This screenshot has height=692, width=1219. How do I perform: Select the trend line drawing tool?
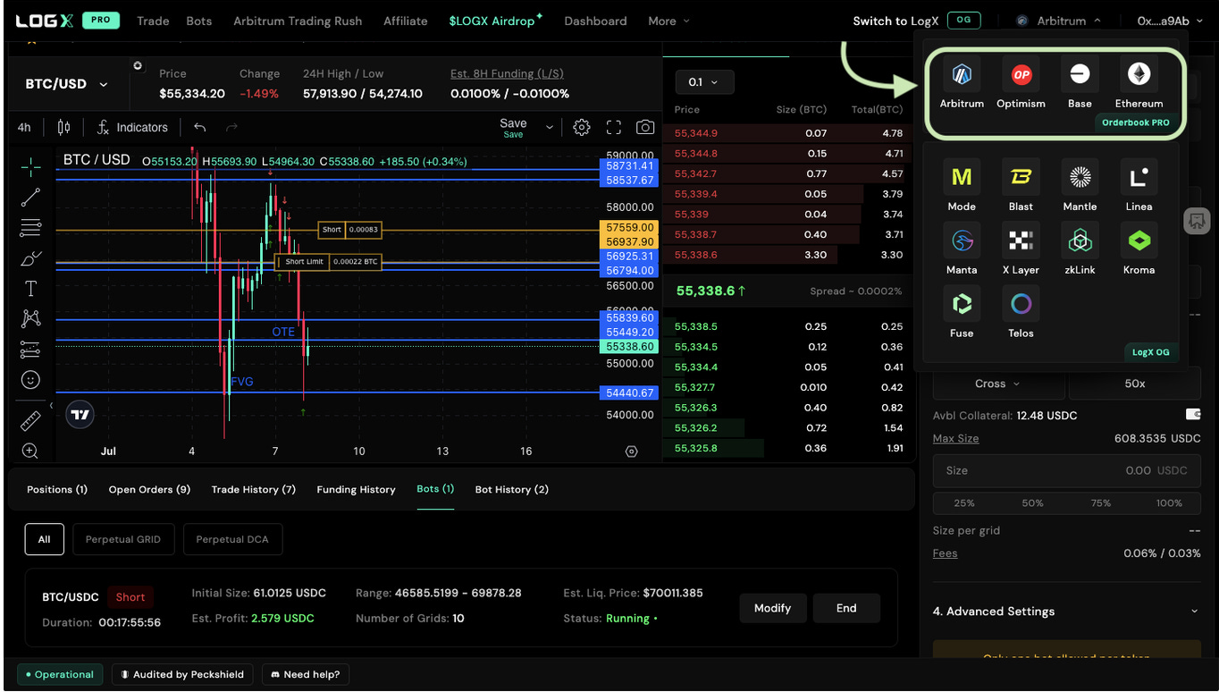(30, 198)
